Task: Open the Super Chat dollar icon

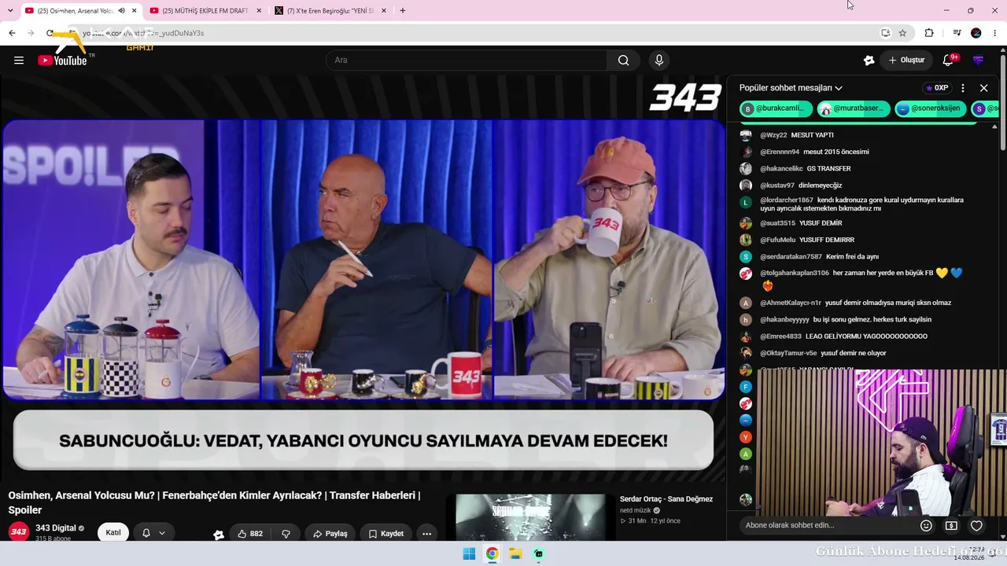Action: 951,525
